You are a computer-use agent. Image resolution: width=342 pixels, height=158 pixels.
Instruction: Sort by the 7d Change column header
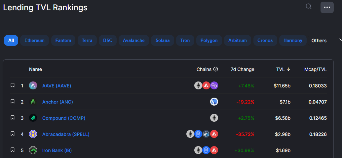tap(243, 69)
